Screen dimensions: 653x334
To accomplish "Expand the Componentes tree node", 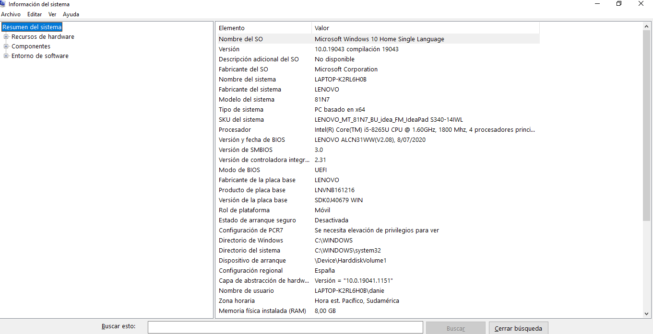I will click(x=6, y=46).
